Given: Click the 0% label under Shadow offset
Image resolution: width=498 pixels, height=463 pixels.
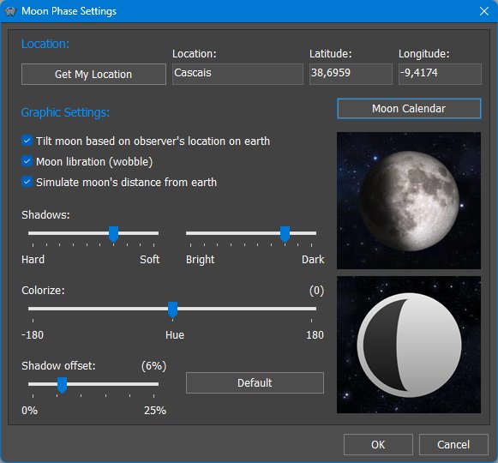Looking at the screenshot, I should 29,410.
